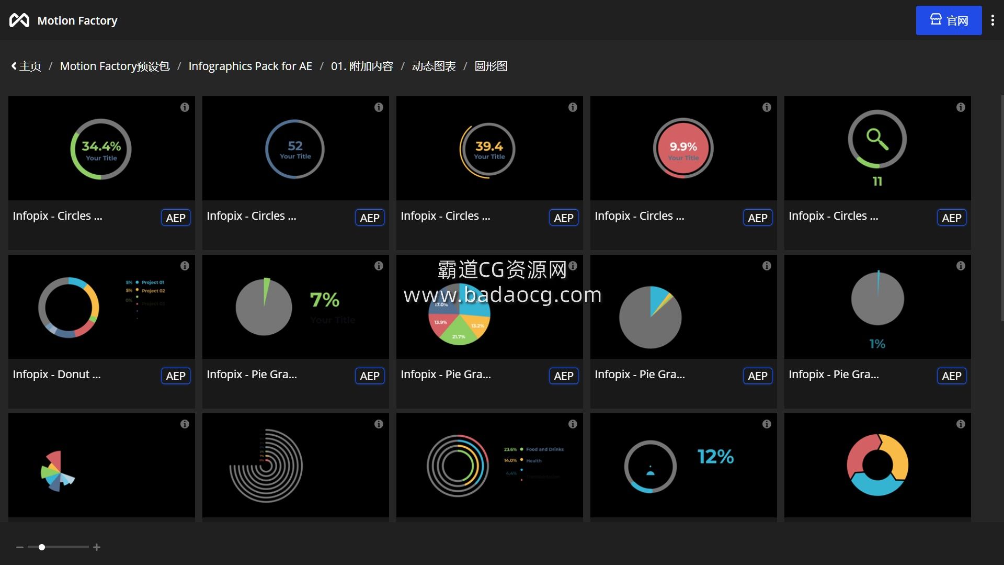
Task: Select the three-segment arrow donut thumbnail
Action: [x=877, y=466]
